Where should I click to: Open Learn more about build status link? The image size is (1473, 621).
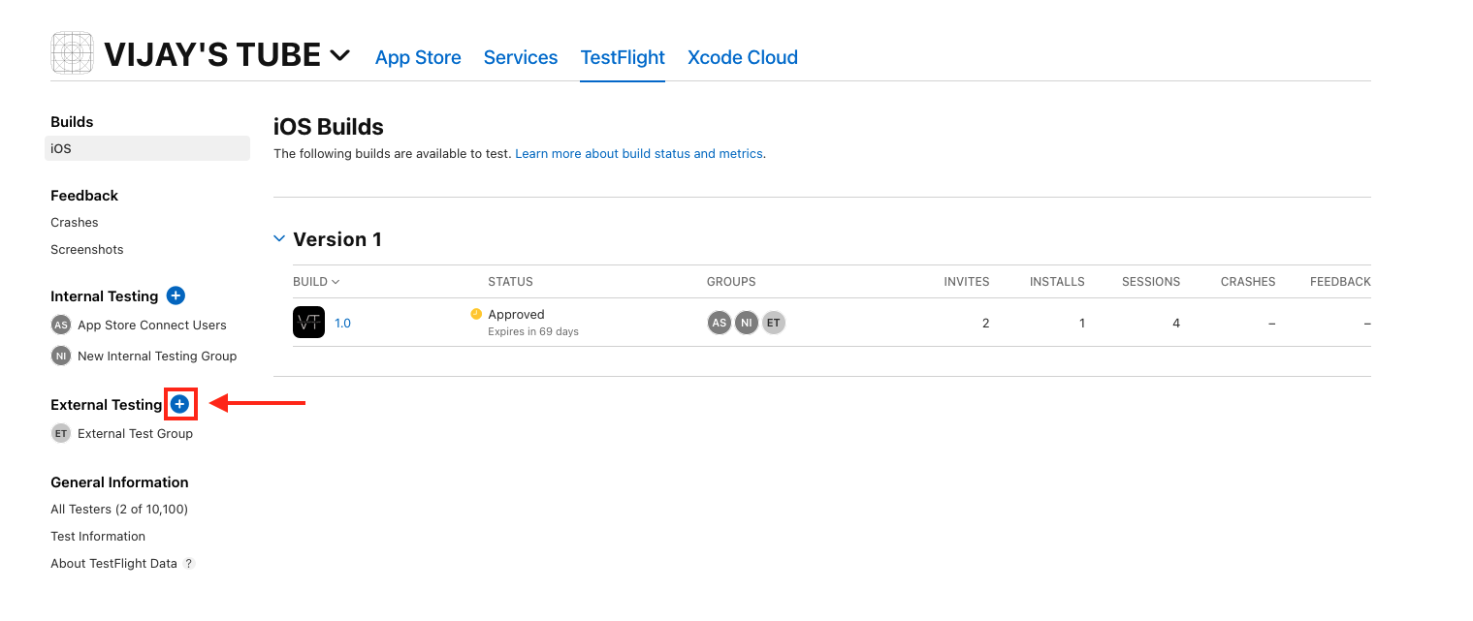(639, 153)
